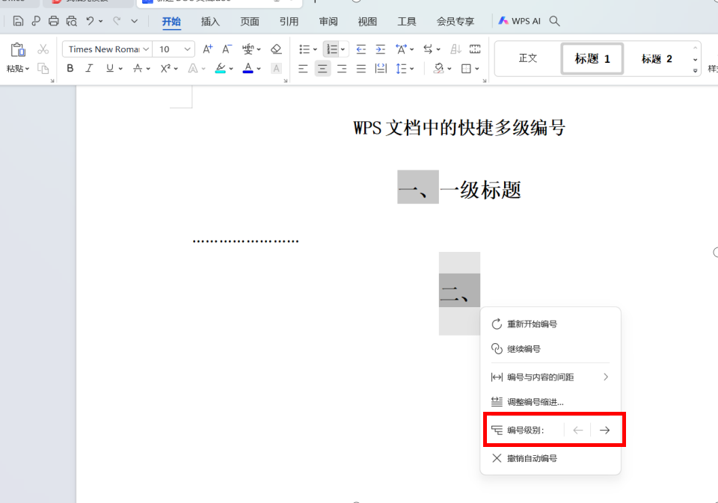Click the right arrow to demote numbering level

point(604,431)
